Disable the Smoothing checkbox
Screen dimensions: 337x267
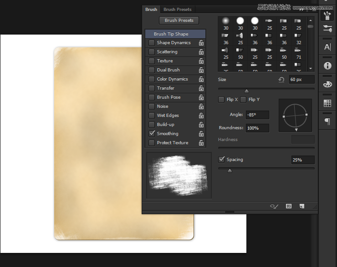pyautogui.click(x=152, y=134)
